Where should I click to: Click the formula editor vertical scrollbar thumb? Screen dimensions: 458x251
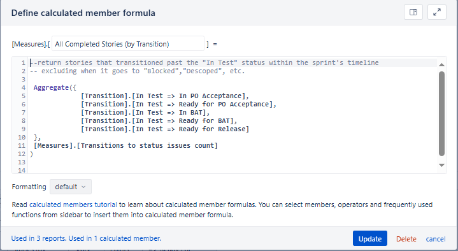[x=441, y=113]
